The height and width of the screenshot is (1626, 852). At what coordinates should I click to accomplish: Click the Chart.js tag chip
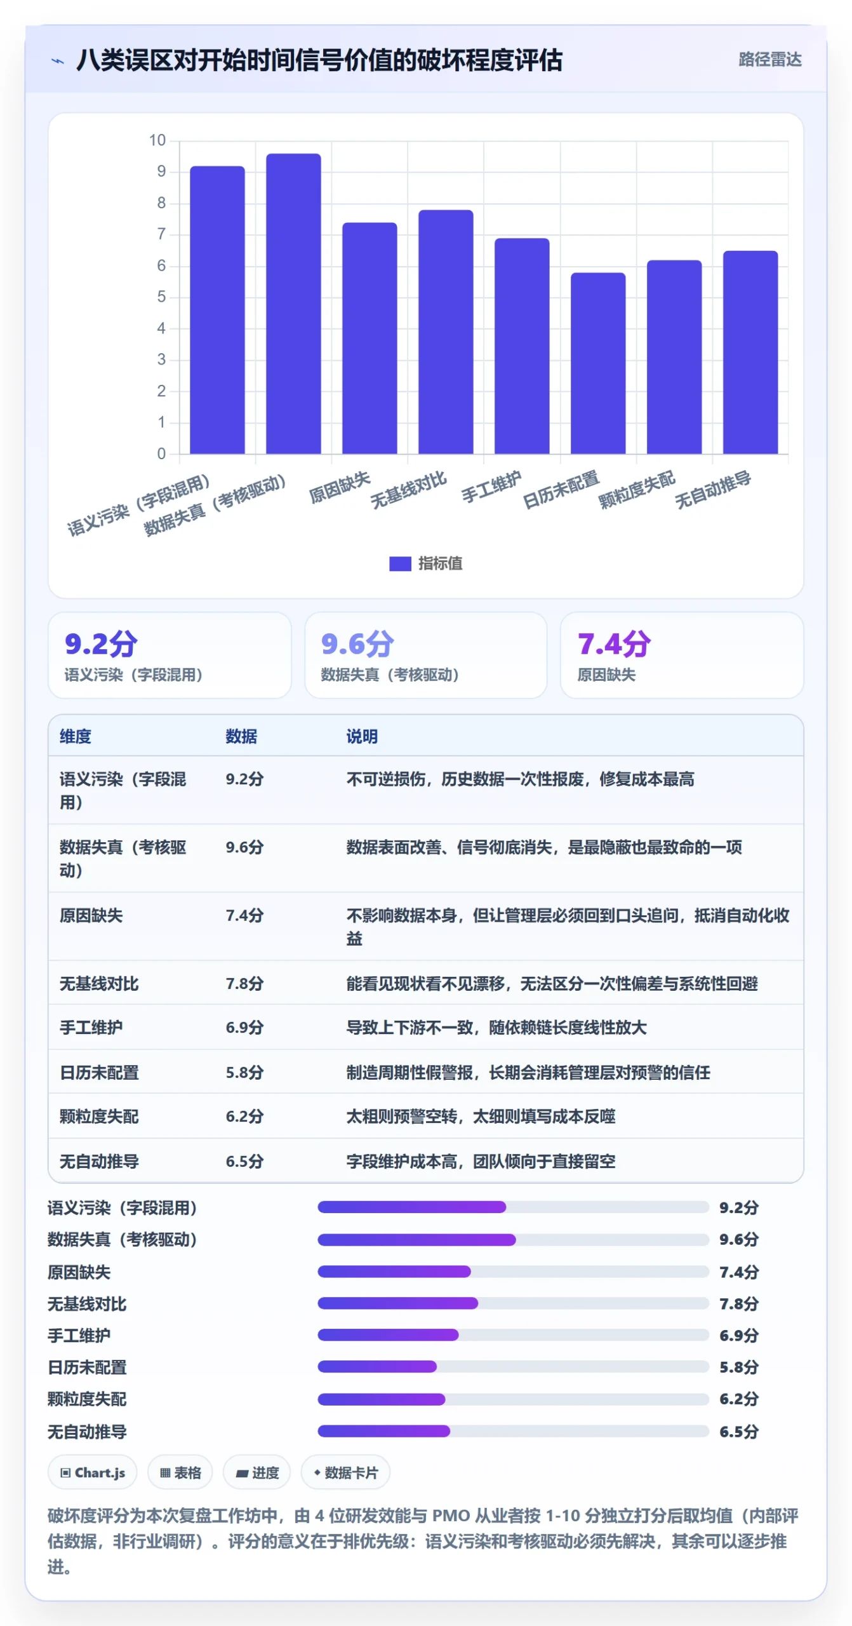[93, 1472]
